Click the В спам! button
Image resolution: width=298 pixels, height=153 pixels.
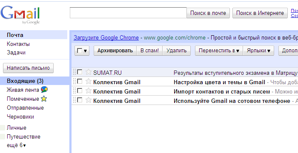[x=149, y=51]
